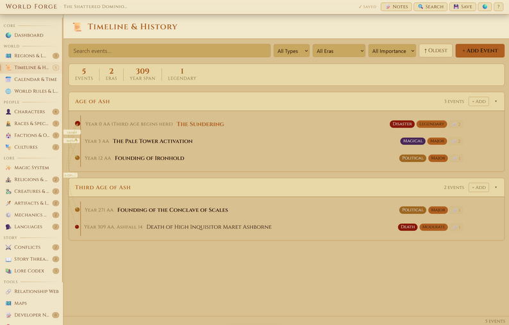The height and width of the screenshot is (325, 509).
Task: Click link count icon on The Sundering
Action: pos(456,124)
